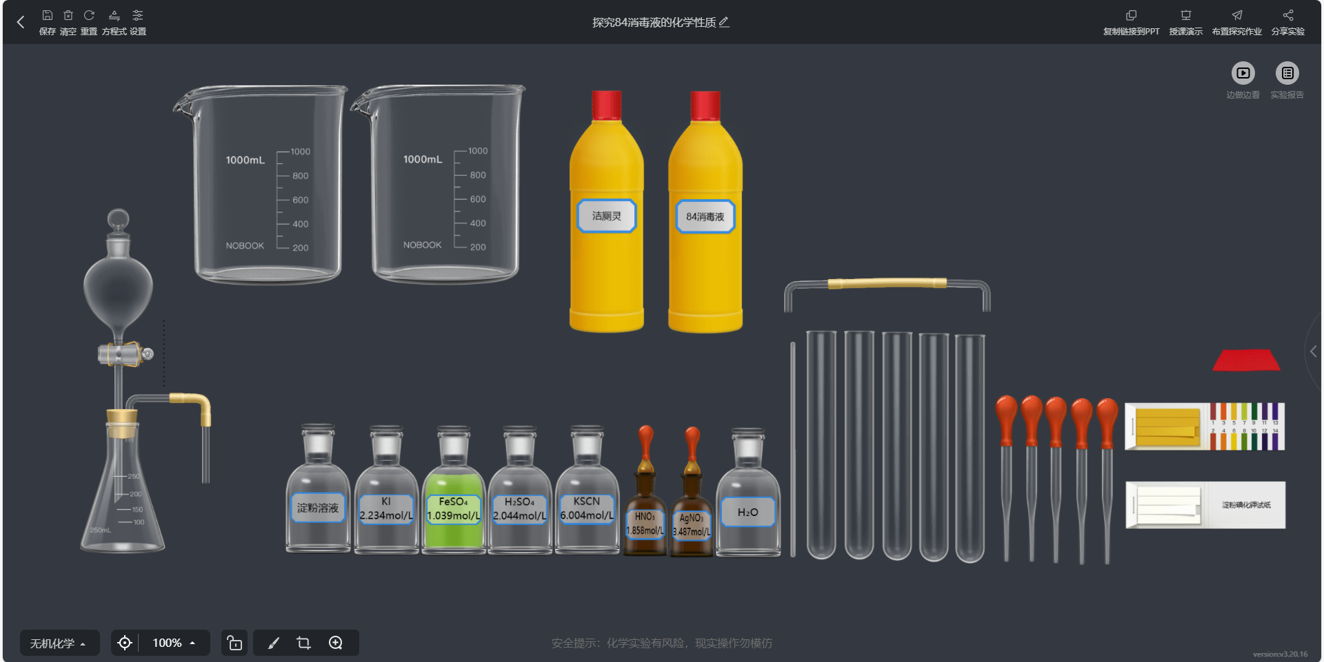The width and height of the screenshot is (1324, 662).
Task: Select the H₂O reagent bottle
Action: click(x=748, y=493)
